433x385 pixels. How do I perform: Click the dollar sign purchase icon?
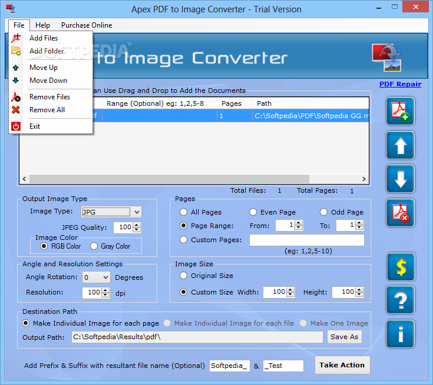click(x=401, y=267)
